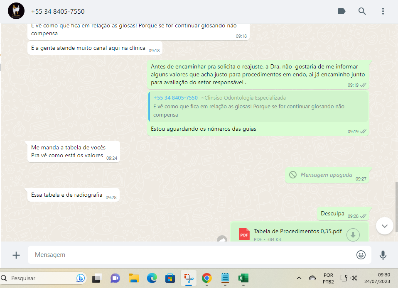Viewport: 398px width, 288px height.
Task: Open Microsoft Store from the taskbar
Action: click(x=170, y=278)
